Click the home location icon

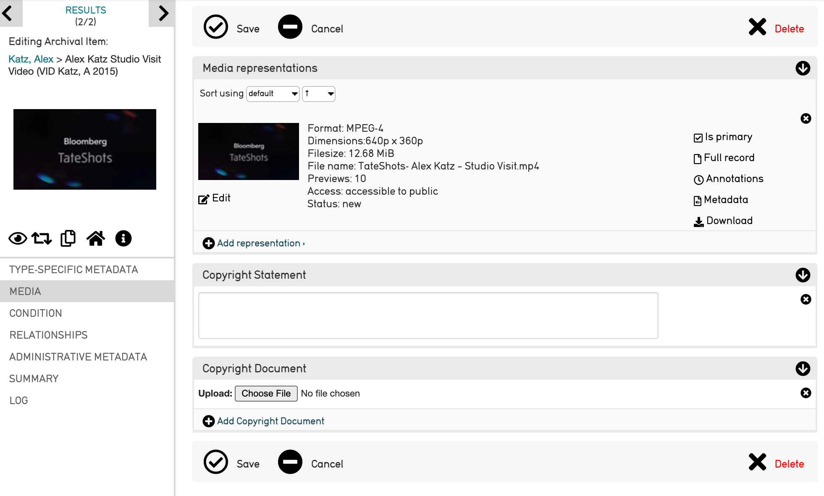pos(96,238)
